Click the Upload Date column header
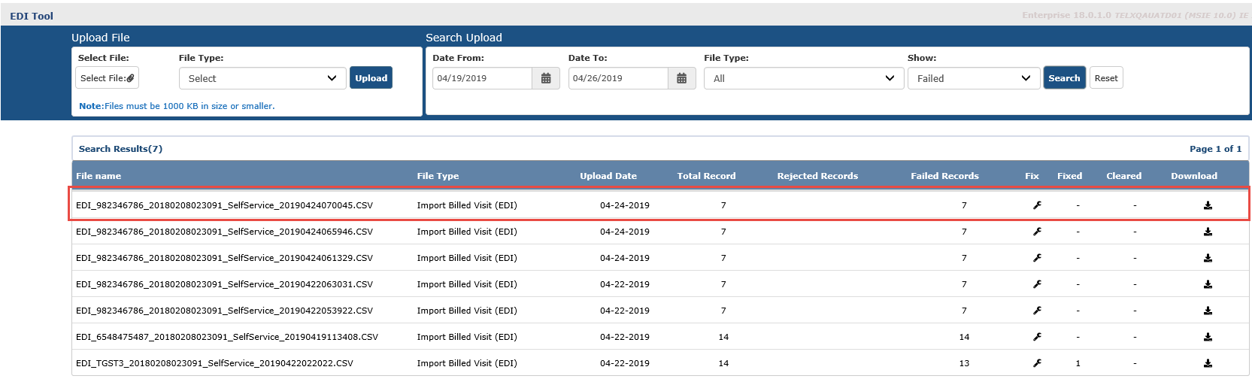 click(x=608, y=176)
